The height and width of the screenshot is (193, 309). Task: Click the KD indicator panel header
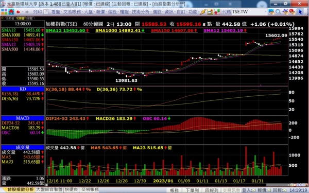23,89
